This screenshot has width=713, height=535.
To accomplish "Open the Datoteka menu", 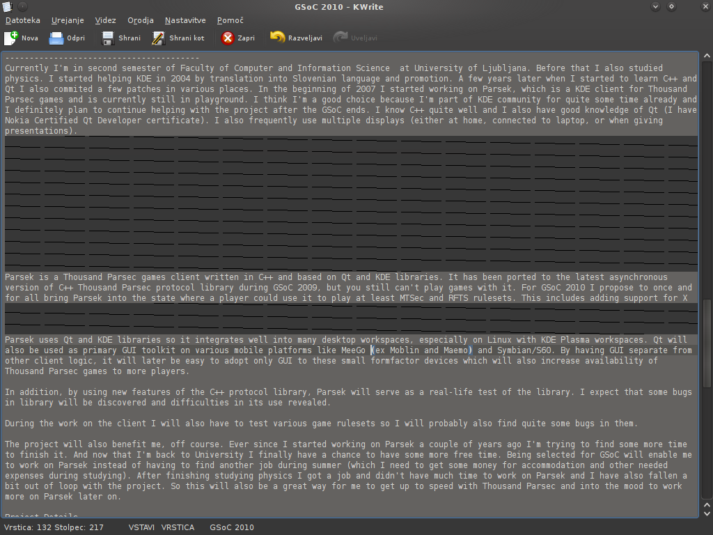I will click(22, 21).
